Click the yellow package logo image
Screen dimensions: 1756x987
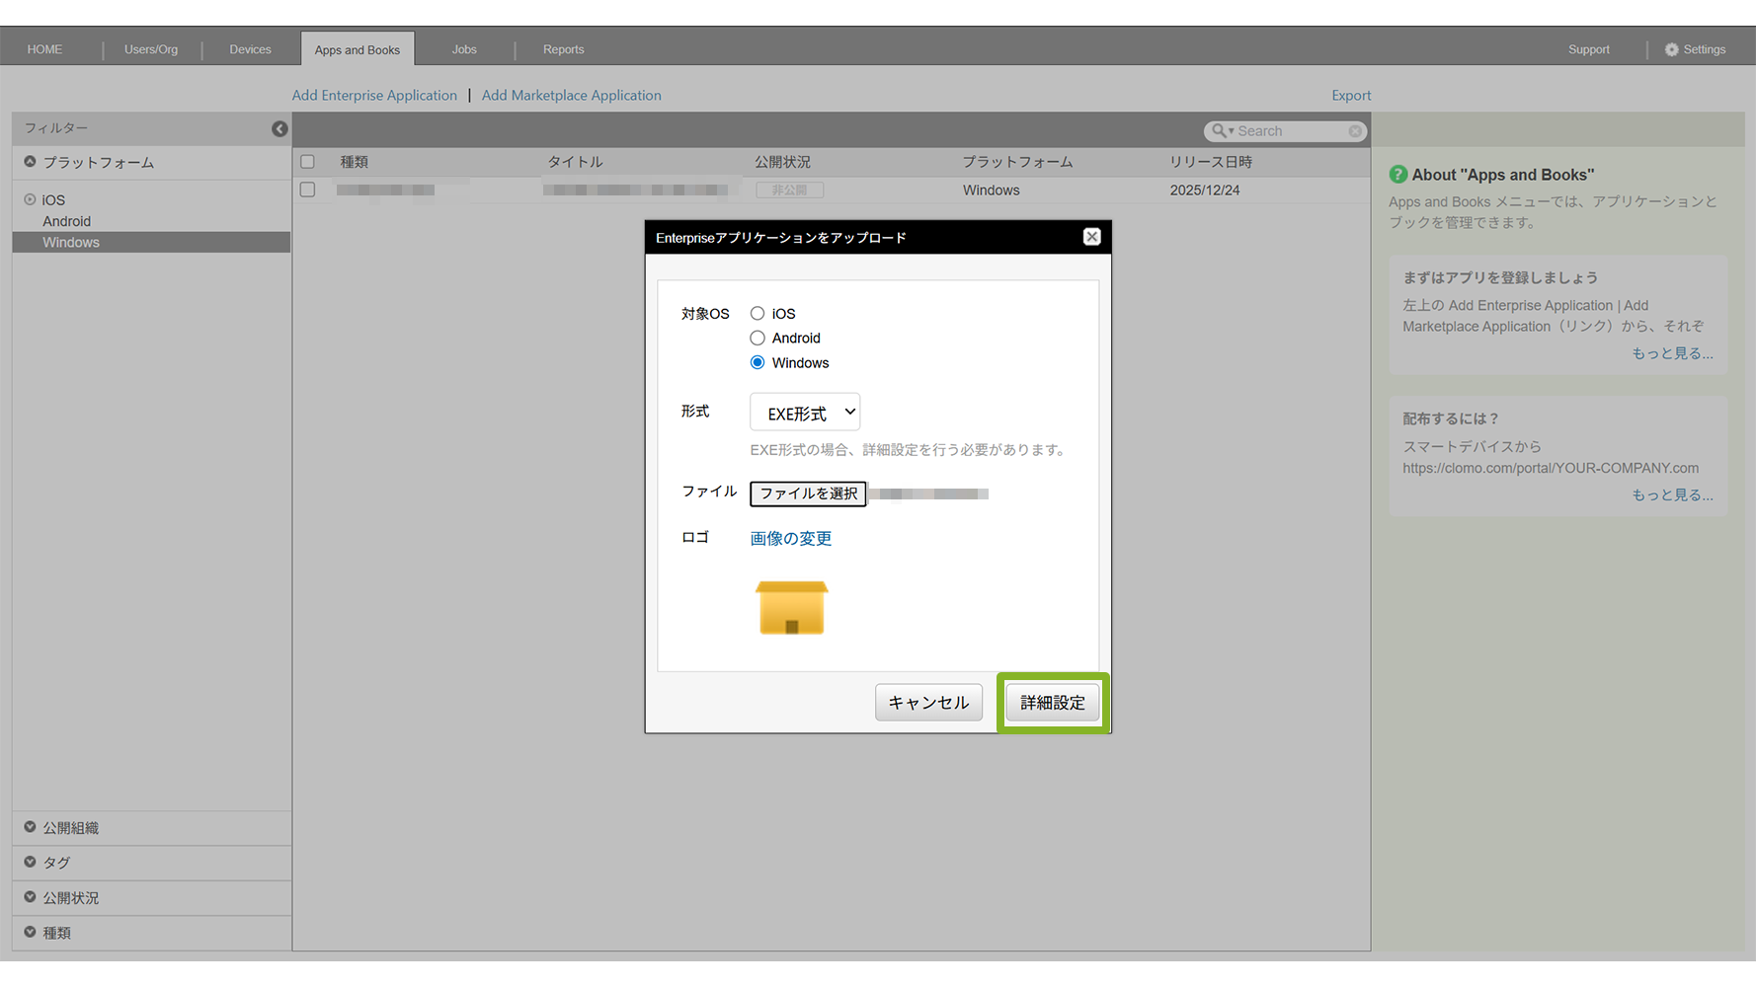pyautogui.click(x=791, y=607)
